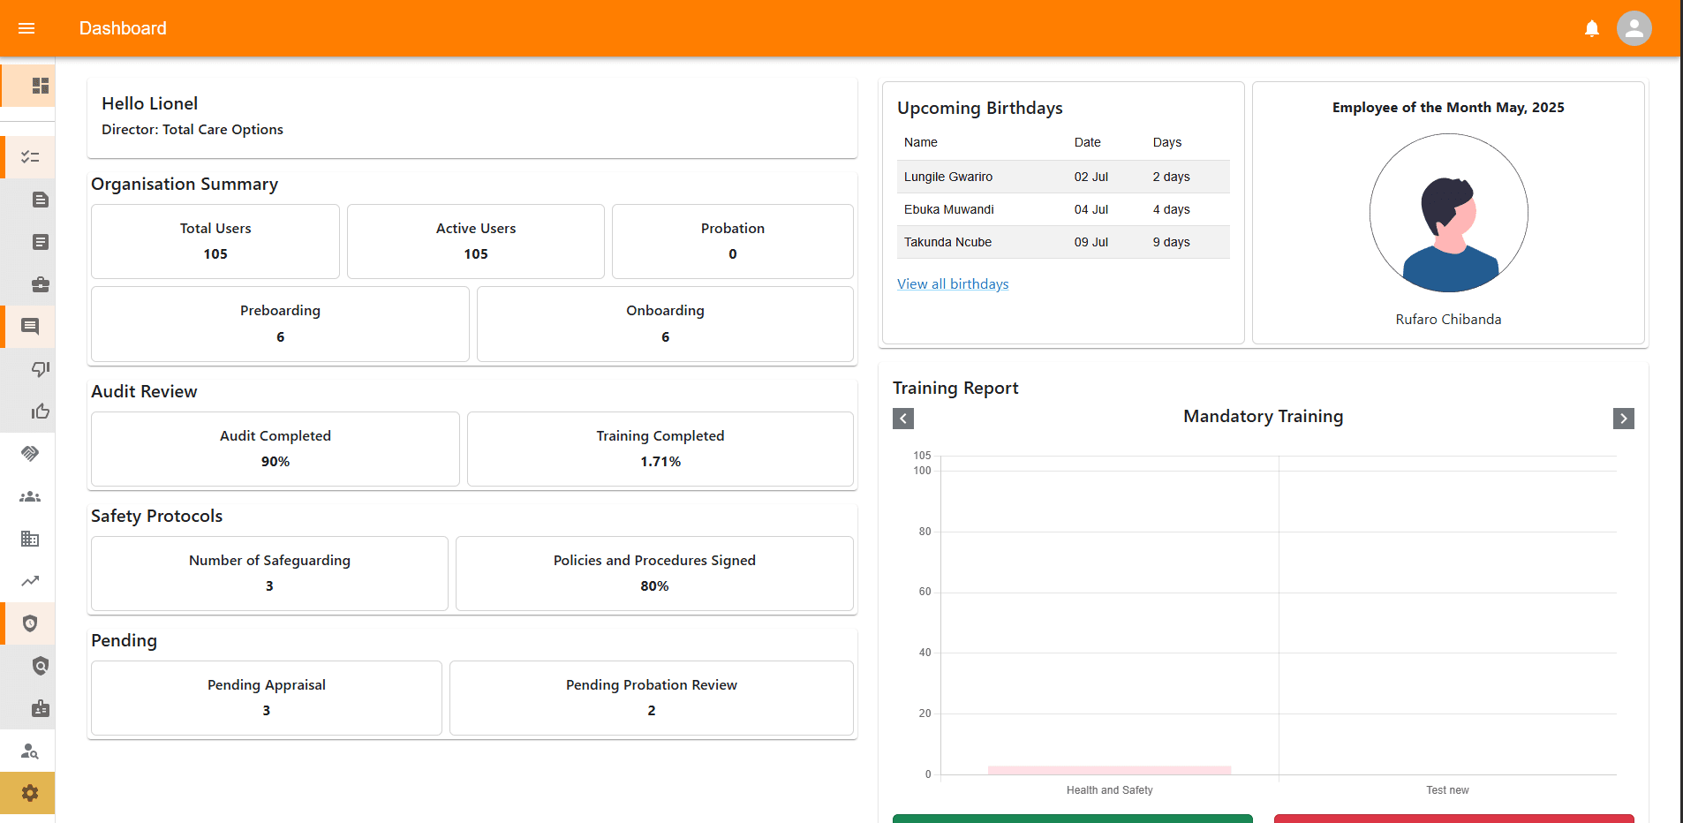The height and width of the screenshot is (823, 1683).
Task: Open the hamburger navigation menu
Action: point(26,28)
